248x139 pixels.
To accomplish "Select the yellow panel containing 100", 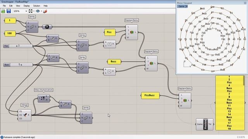I will tap(10, 34).
